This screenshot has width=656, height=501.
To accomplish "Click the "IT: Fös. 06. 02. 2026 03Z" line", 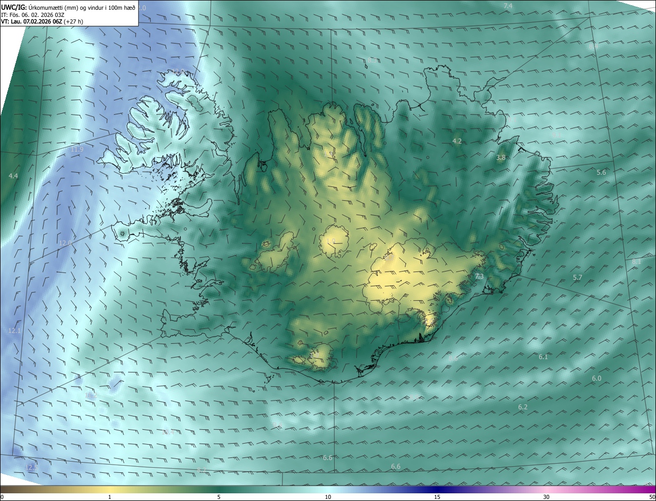I will click(x=32, y=14).
